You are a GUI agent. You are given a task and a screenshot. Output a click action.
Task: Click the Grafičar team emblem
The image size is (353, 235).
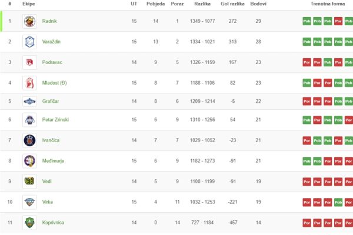pyautogui.click(x=30, y=102)
